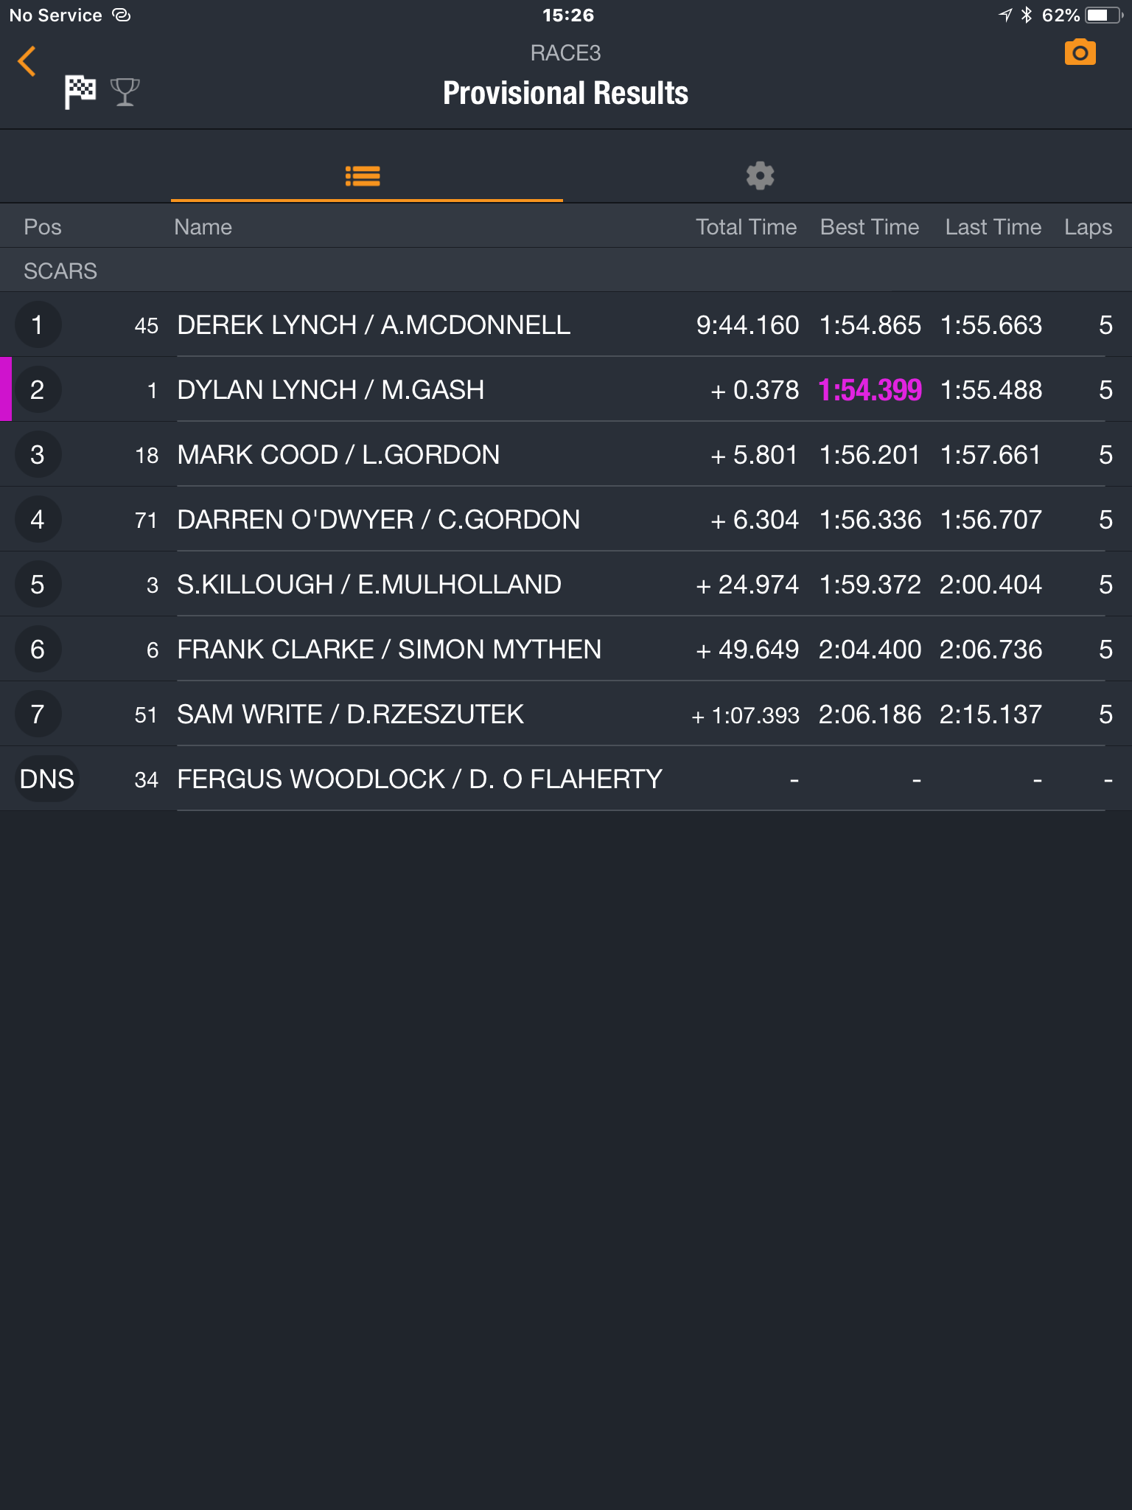This screenshot has width=1132, height=1510.
Task: Select the DNS badge for Fergus Woodlock
Action: (x=47, y=779)
